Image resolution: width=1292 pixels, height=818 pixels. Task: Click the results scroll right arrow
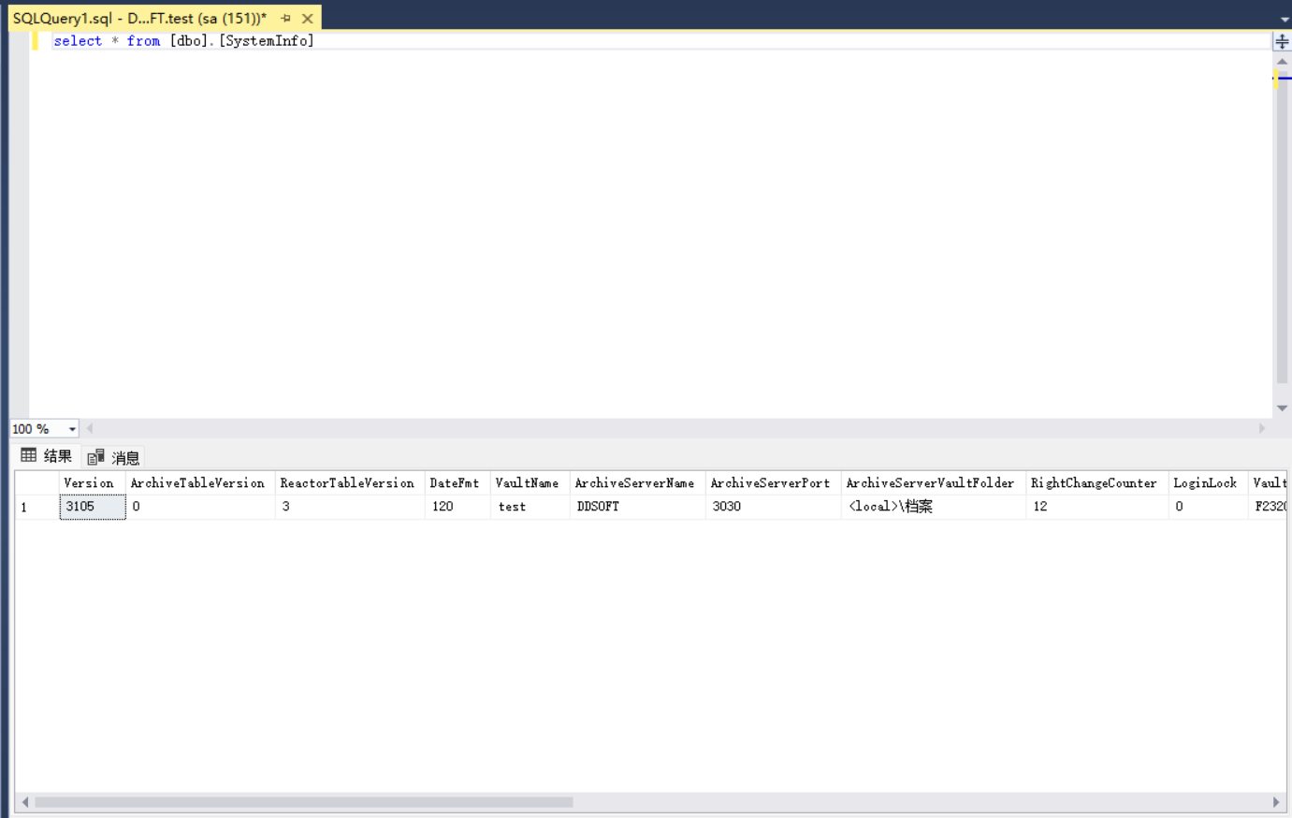pos(1276,802)
